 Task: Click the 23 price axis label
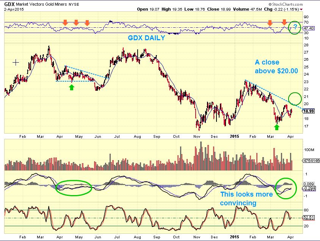[306, 82]
